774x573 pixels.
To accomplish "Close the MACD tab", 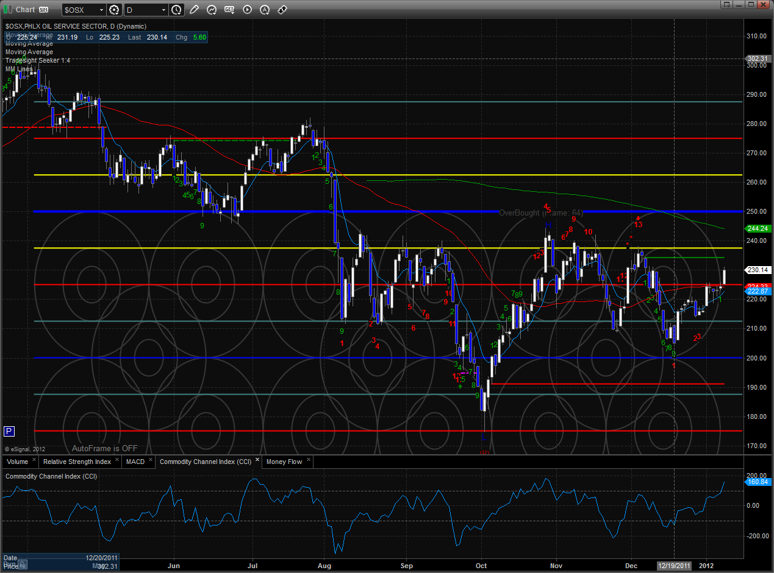I will 151,461.
